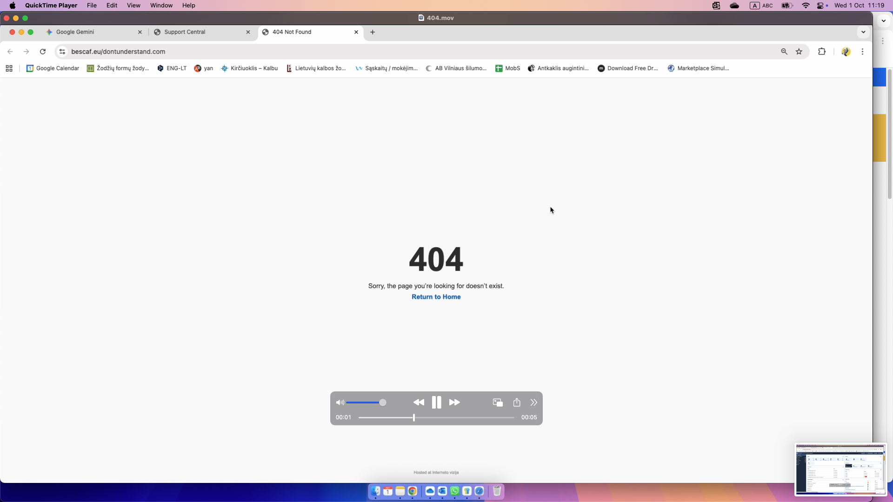Click the screenshot preview thumbnail
893x502 pixels.
click(840, 469)
